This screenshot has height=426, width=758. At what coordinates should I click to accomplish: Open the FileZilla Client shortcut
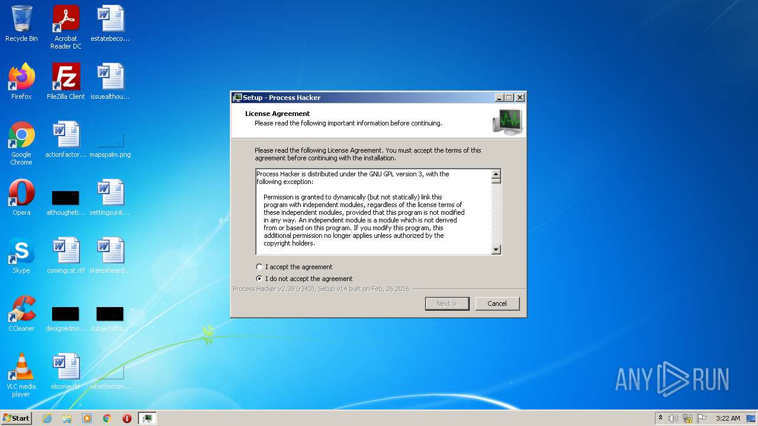[66, 81]
